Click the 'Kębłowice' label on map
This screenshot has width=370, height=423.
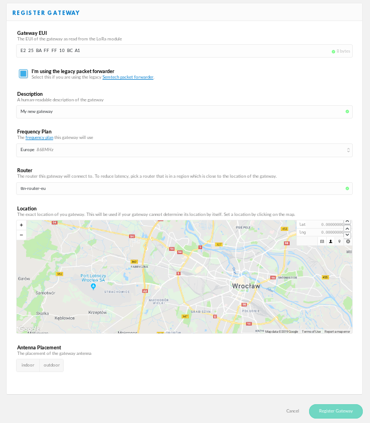(64, 318)
